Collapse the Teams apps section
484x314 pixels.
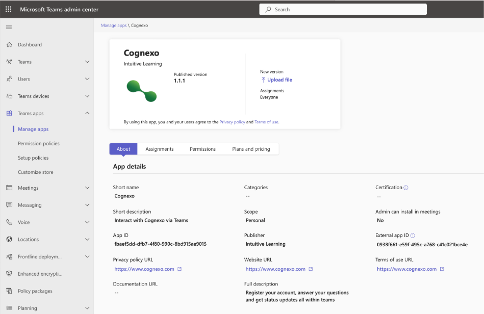pos(87,113)
